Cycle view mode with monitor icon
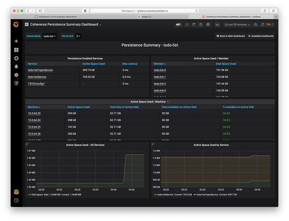The height and width of the screenshot is (221, 289). coord(217,24)
